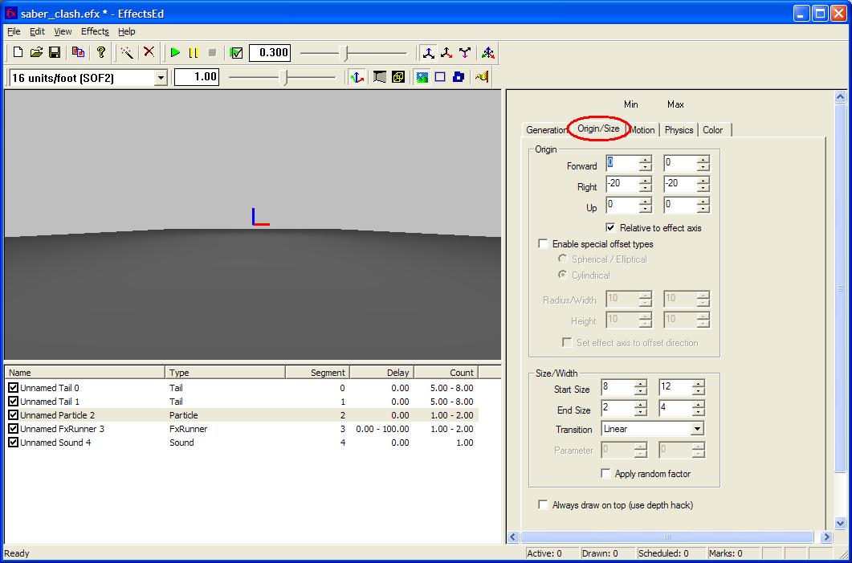Sort list by Name column header
The width and height of the screenshot is (852, 563).
tap(84, 372)
